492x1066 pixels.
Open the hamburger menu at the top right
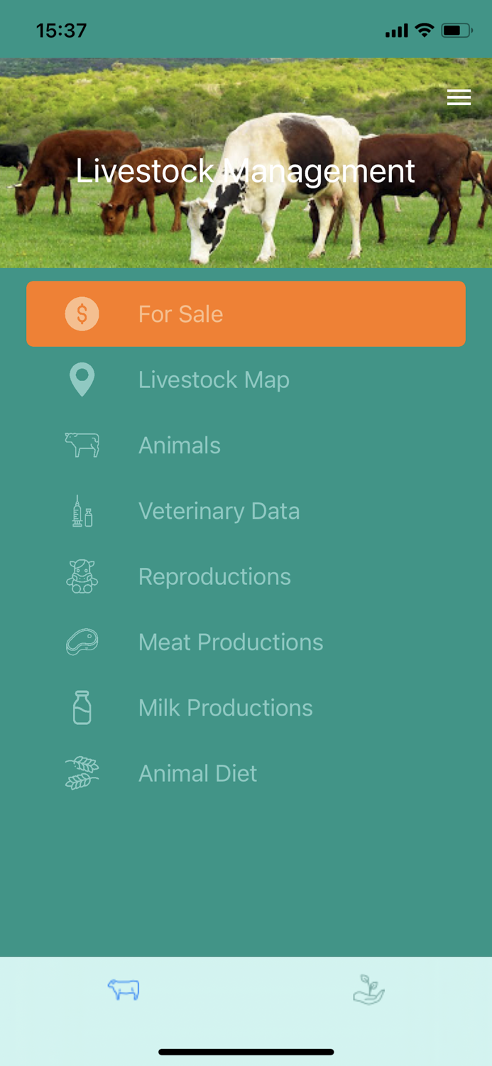click(x=459, y=97)
